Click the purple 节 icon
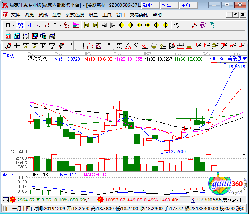 coord(203,25)
